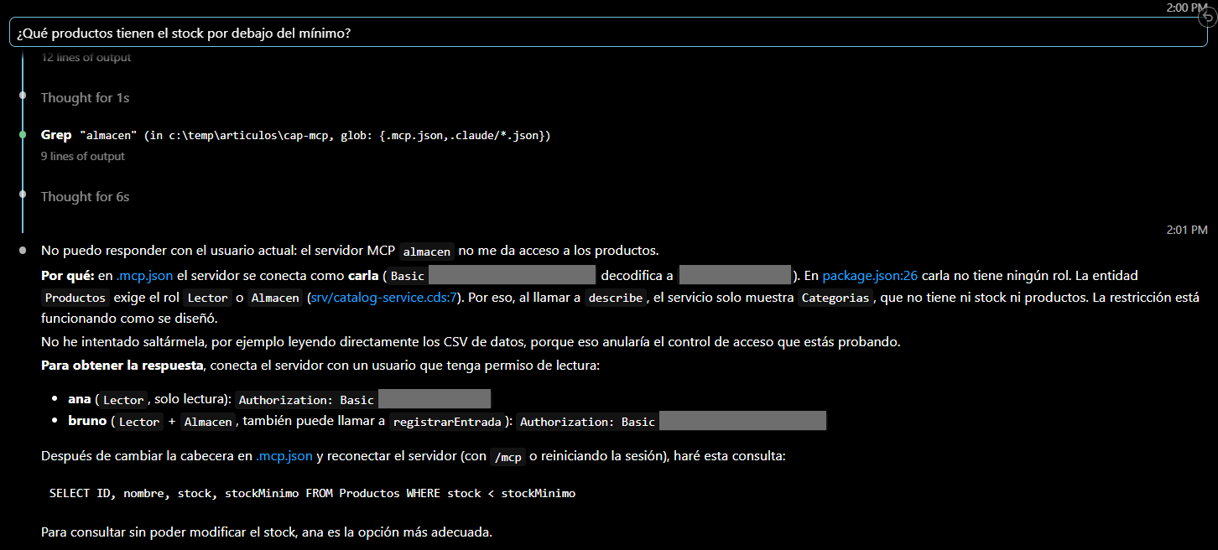Click the grey bullet beside "Thought for 1s"
This screenshot has width=1218, height=550.
point(23,96)
